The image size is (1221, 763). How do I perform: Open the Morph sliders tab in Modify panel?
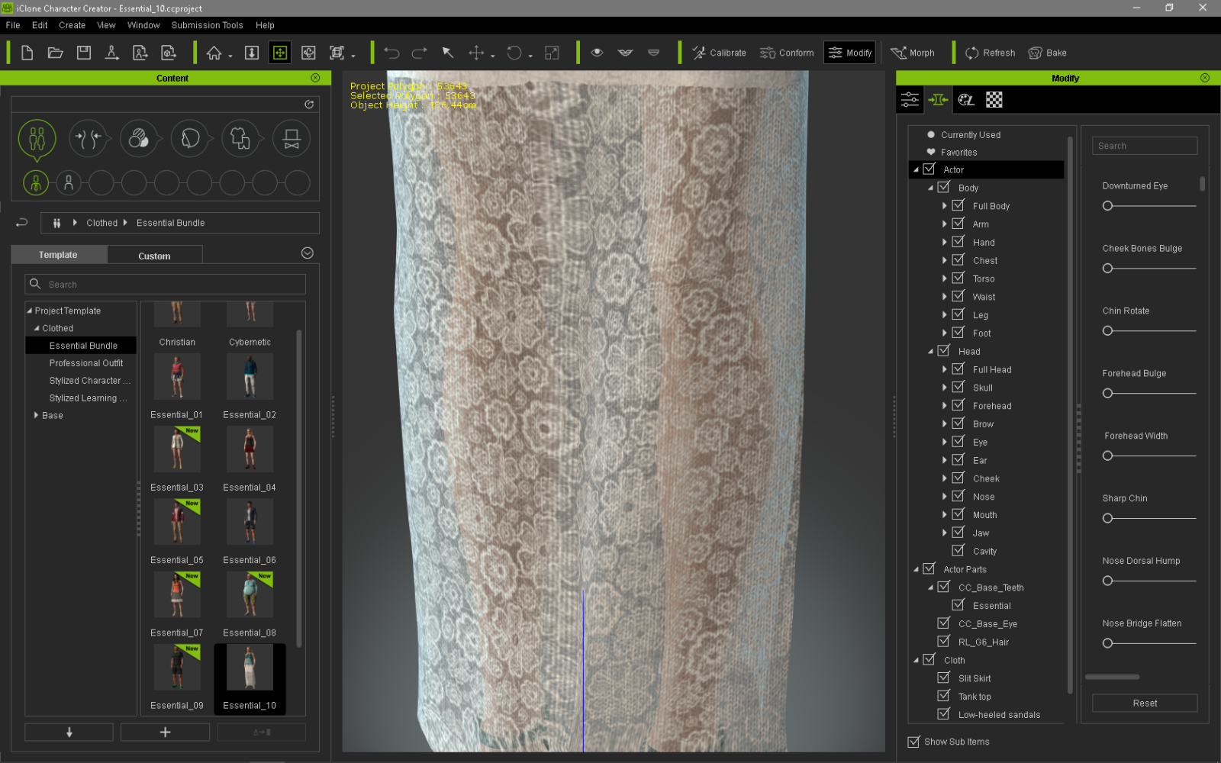click(938, 100)
